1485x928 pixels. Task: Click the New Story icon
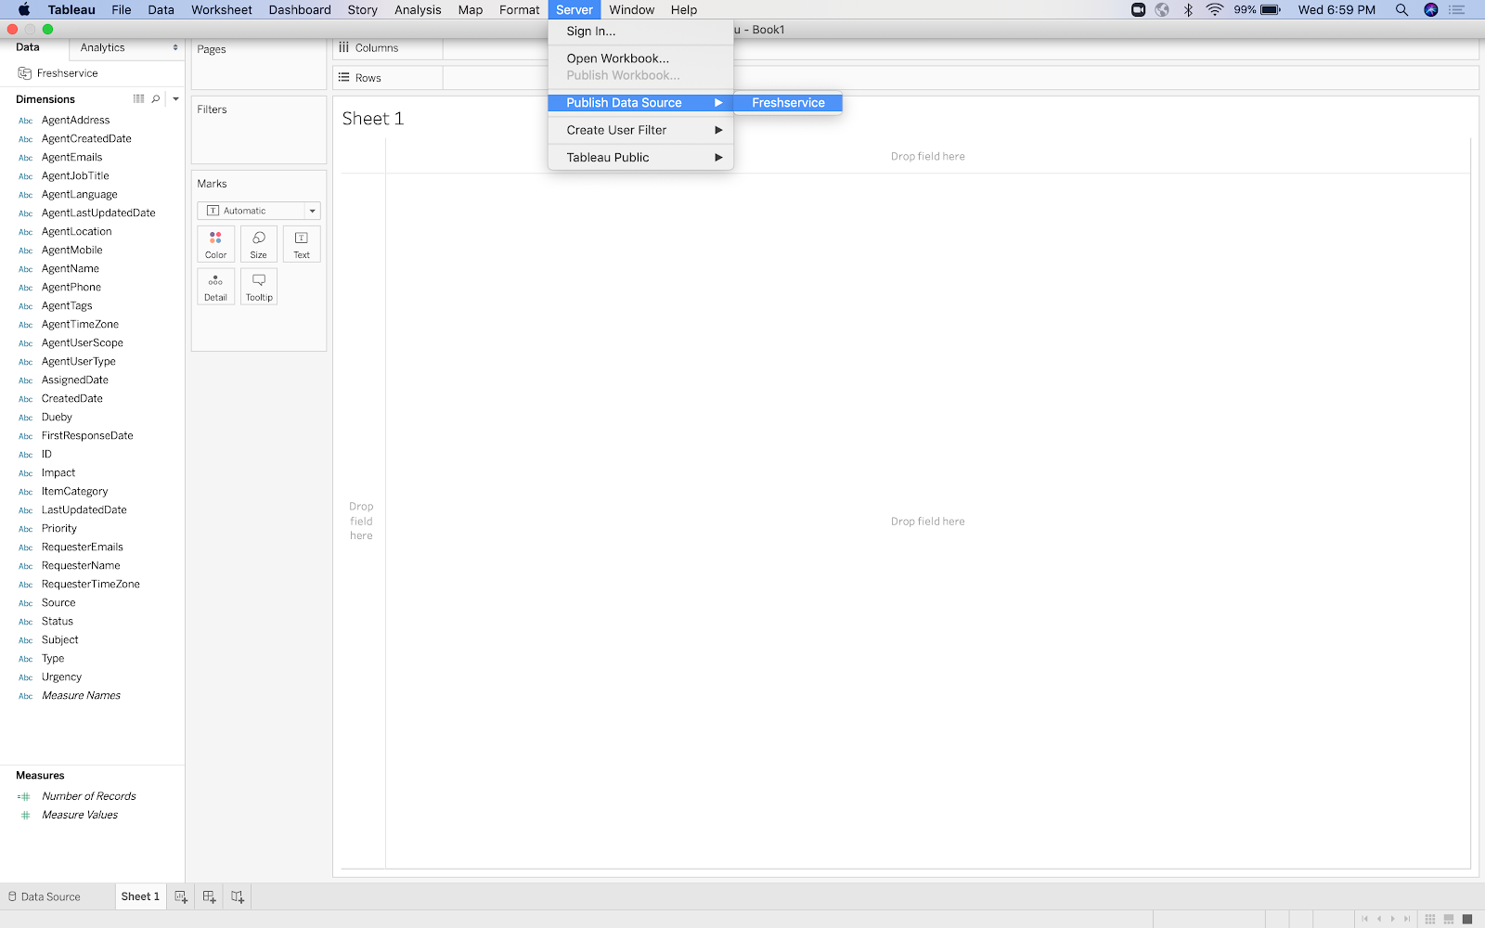pos(238,896)
